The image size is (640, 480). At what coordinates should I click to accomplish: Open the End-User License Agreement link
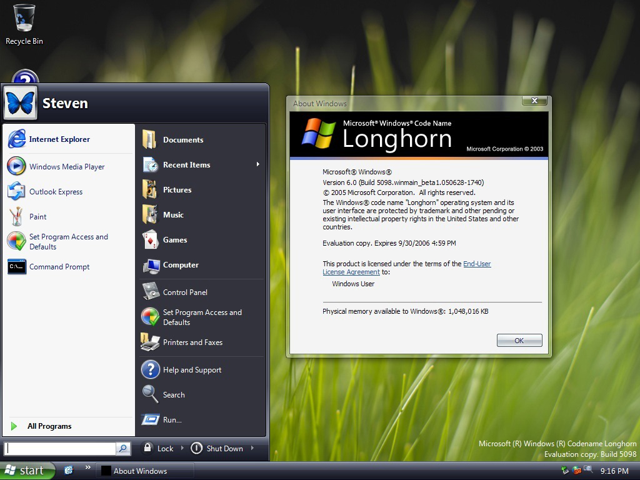[x=477, y=264]
